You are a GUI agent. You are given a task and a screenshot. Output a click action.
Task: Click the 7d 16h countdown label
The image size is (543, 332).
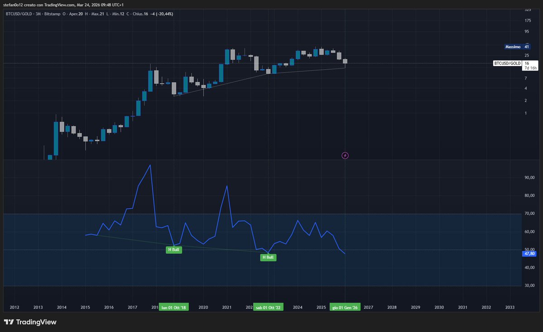530,68
